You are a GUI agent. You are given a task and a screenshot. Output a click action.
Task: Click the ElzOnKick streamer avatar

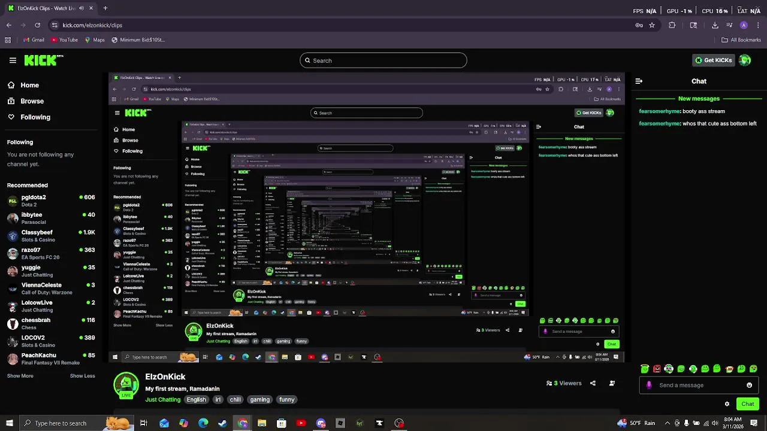pyautogui.click(x=126, y=386)
